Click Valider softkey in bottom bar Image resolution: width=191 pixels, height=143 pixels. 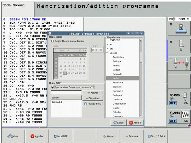click(x=13, y=136)
